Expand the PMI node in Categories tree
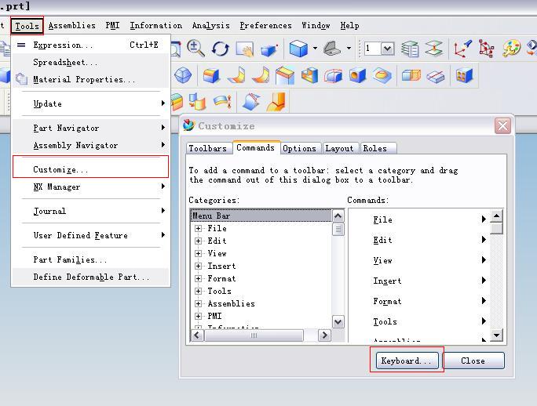This screenshot has height=406, width=537. tap(198, 316)
